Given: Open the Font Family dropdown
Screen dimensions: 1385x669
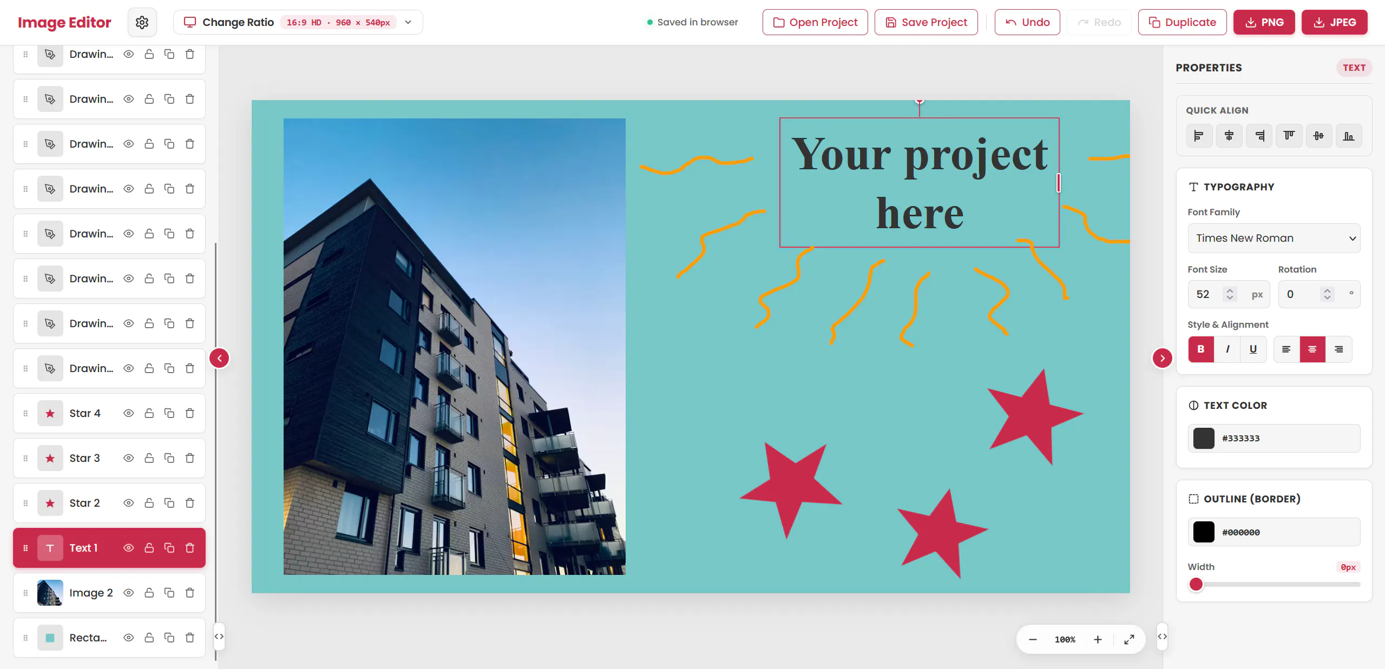Looking at the screenshot, I should coord(1274,238).
